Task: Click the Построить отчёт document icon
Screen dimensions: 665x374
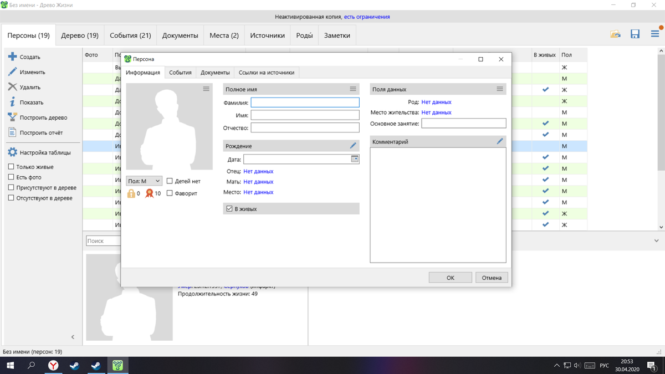Action: point(12,132)
